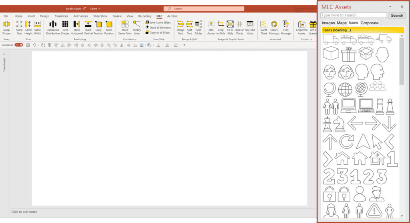The image size is (410, 223).
Task: Open the Transitions ribbon tab
Action: (x=61, y=16)
